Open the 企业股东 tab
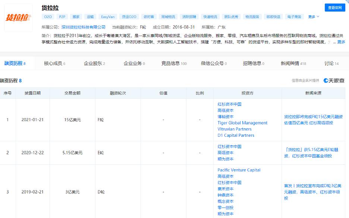Screen dimensions: 349x218 (x=94, y=63)
